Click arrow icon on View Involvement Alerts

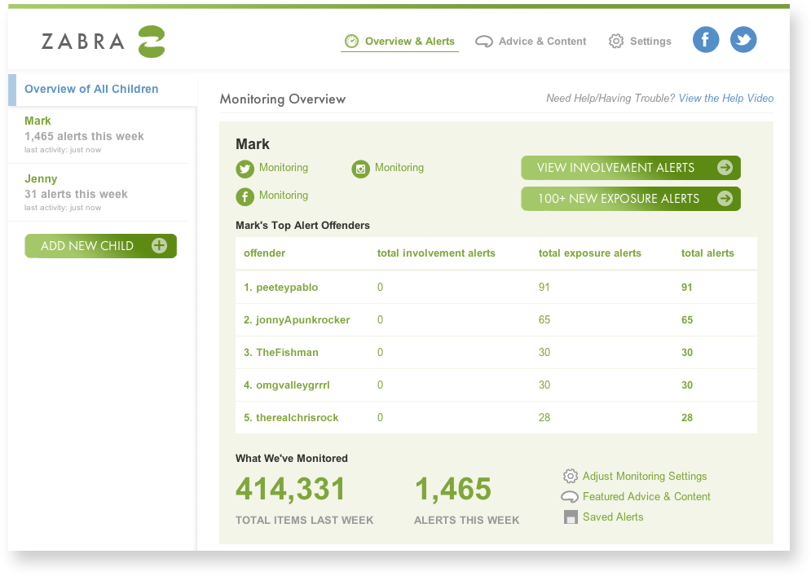(725, 168)
